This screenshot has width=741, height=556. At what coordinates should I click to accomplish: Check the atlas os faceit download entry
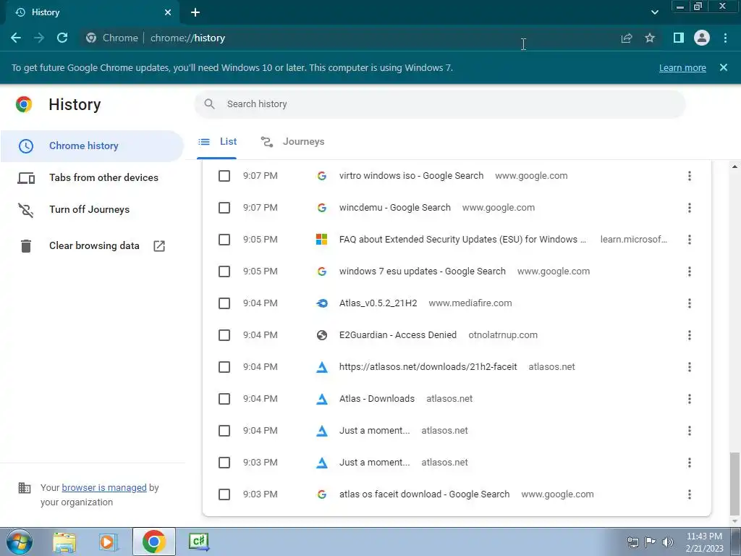click(x=224, y=494)
